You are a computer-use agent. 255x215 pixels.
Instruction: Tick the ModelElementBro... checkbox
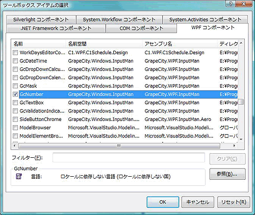click(15, 136)
